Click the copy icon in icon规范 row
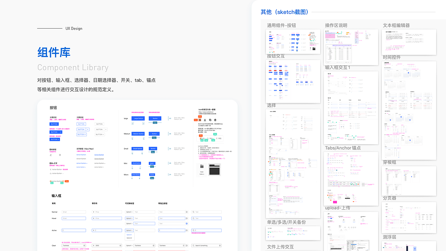Screen dimensions: 446x251 click(x=210, y=120)
